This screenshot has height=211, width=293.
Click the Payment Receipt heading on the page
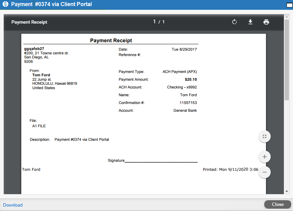pyautogui.click(x=111, y=40)
